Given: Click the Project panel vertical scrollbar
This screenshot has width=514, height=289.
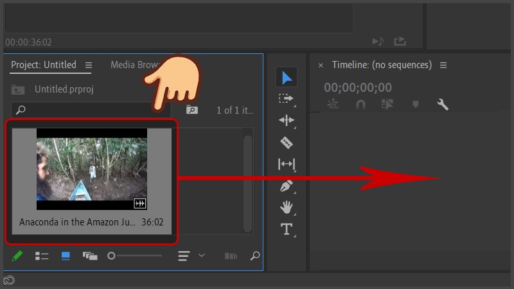Looking at the screenshot, I should [x=248, y=184].
